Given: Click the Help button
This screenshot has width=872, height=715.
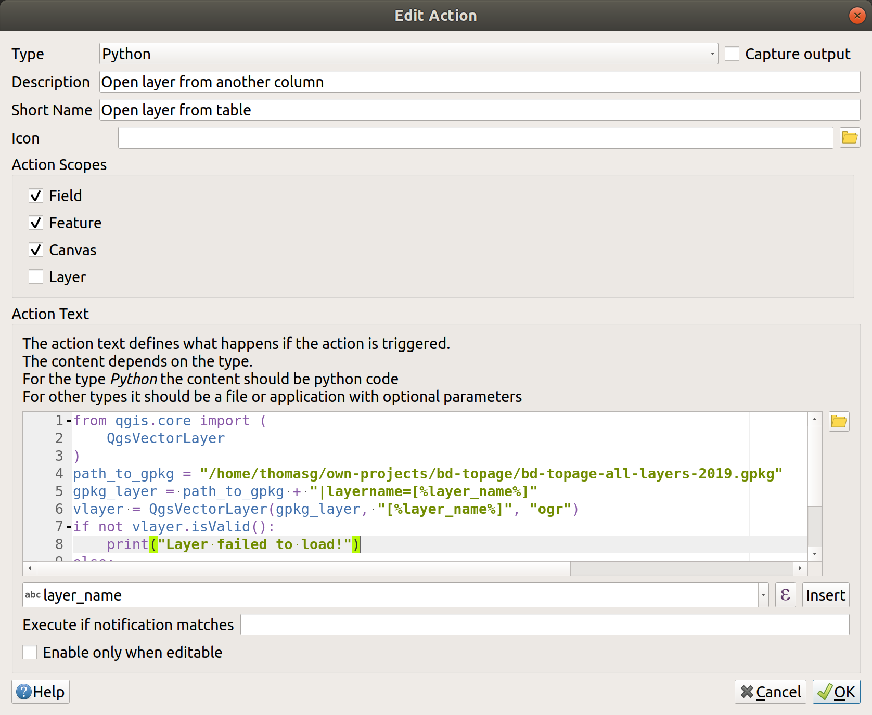Looking at the screenshot, I should [x=41, y=692].
